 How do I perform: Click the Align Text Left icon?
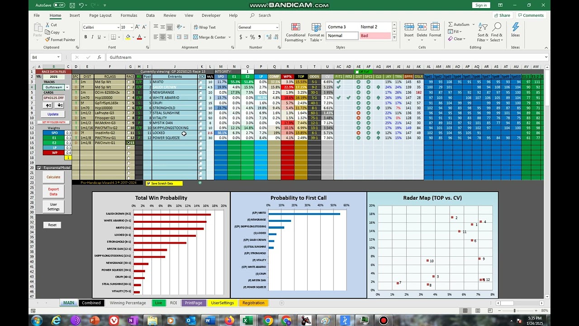click(x=156, y=37)
